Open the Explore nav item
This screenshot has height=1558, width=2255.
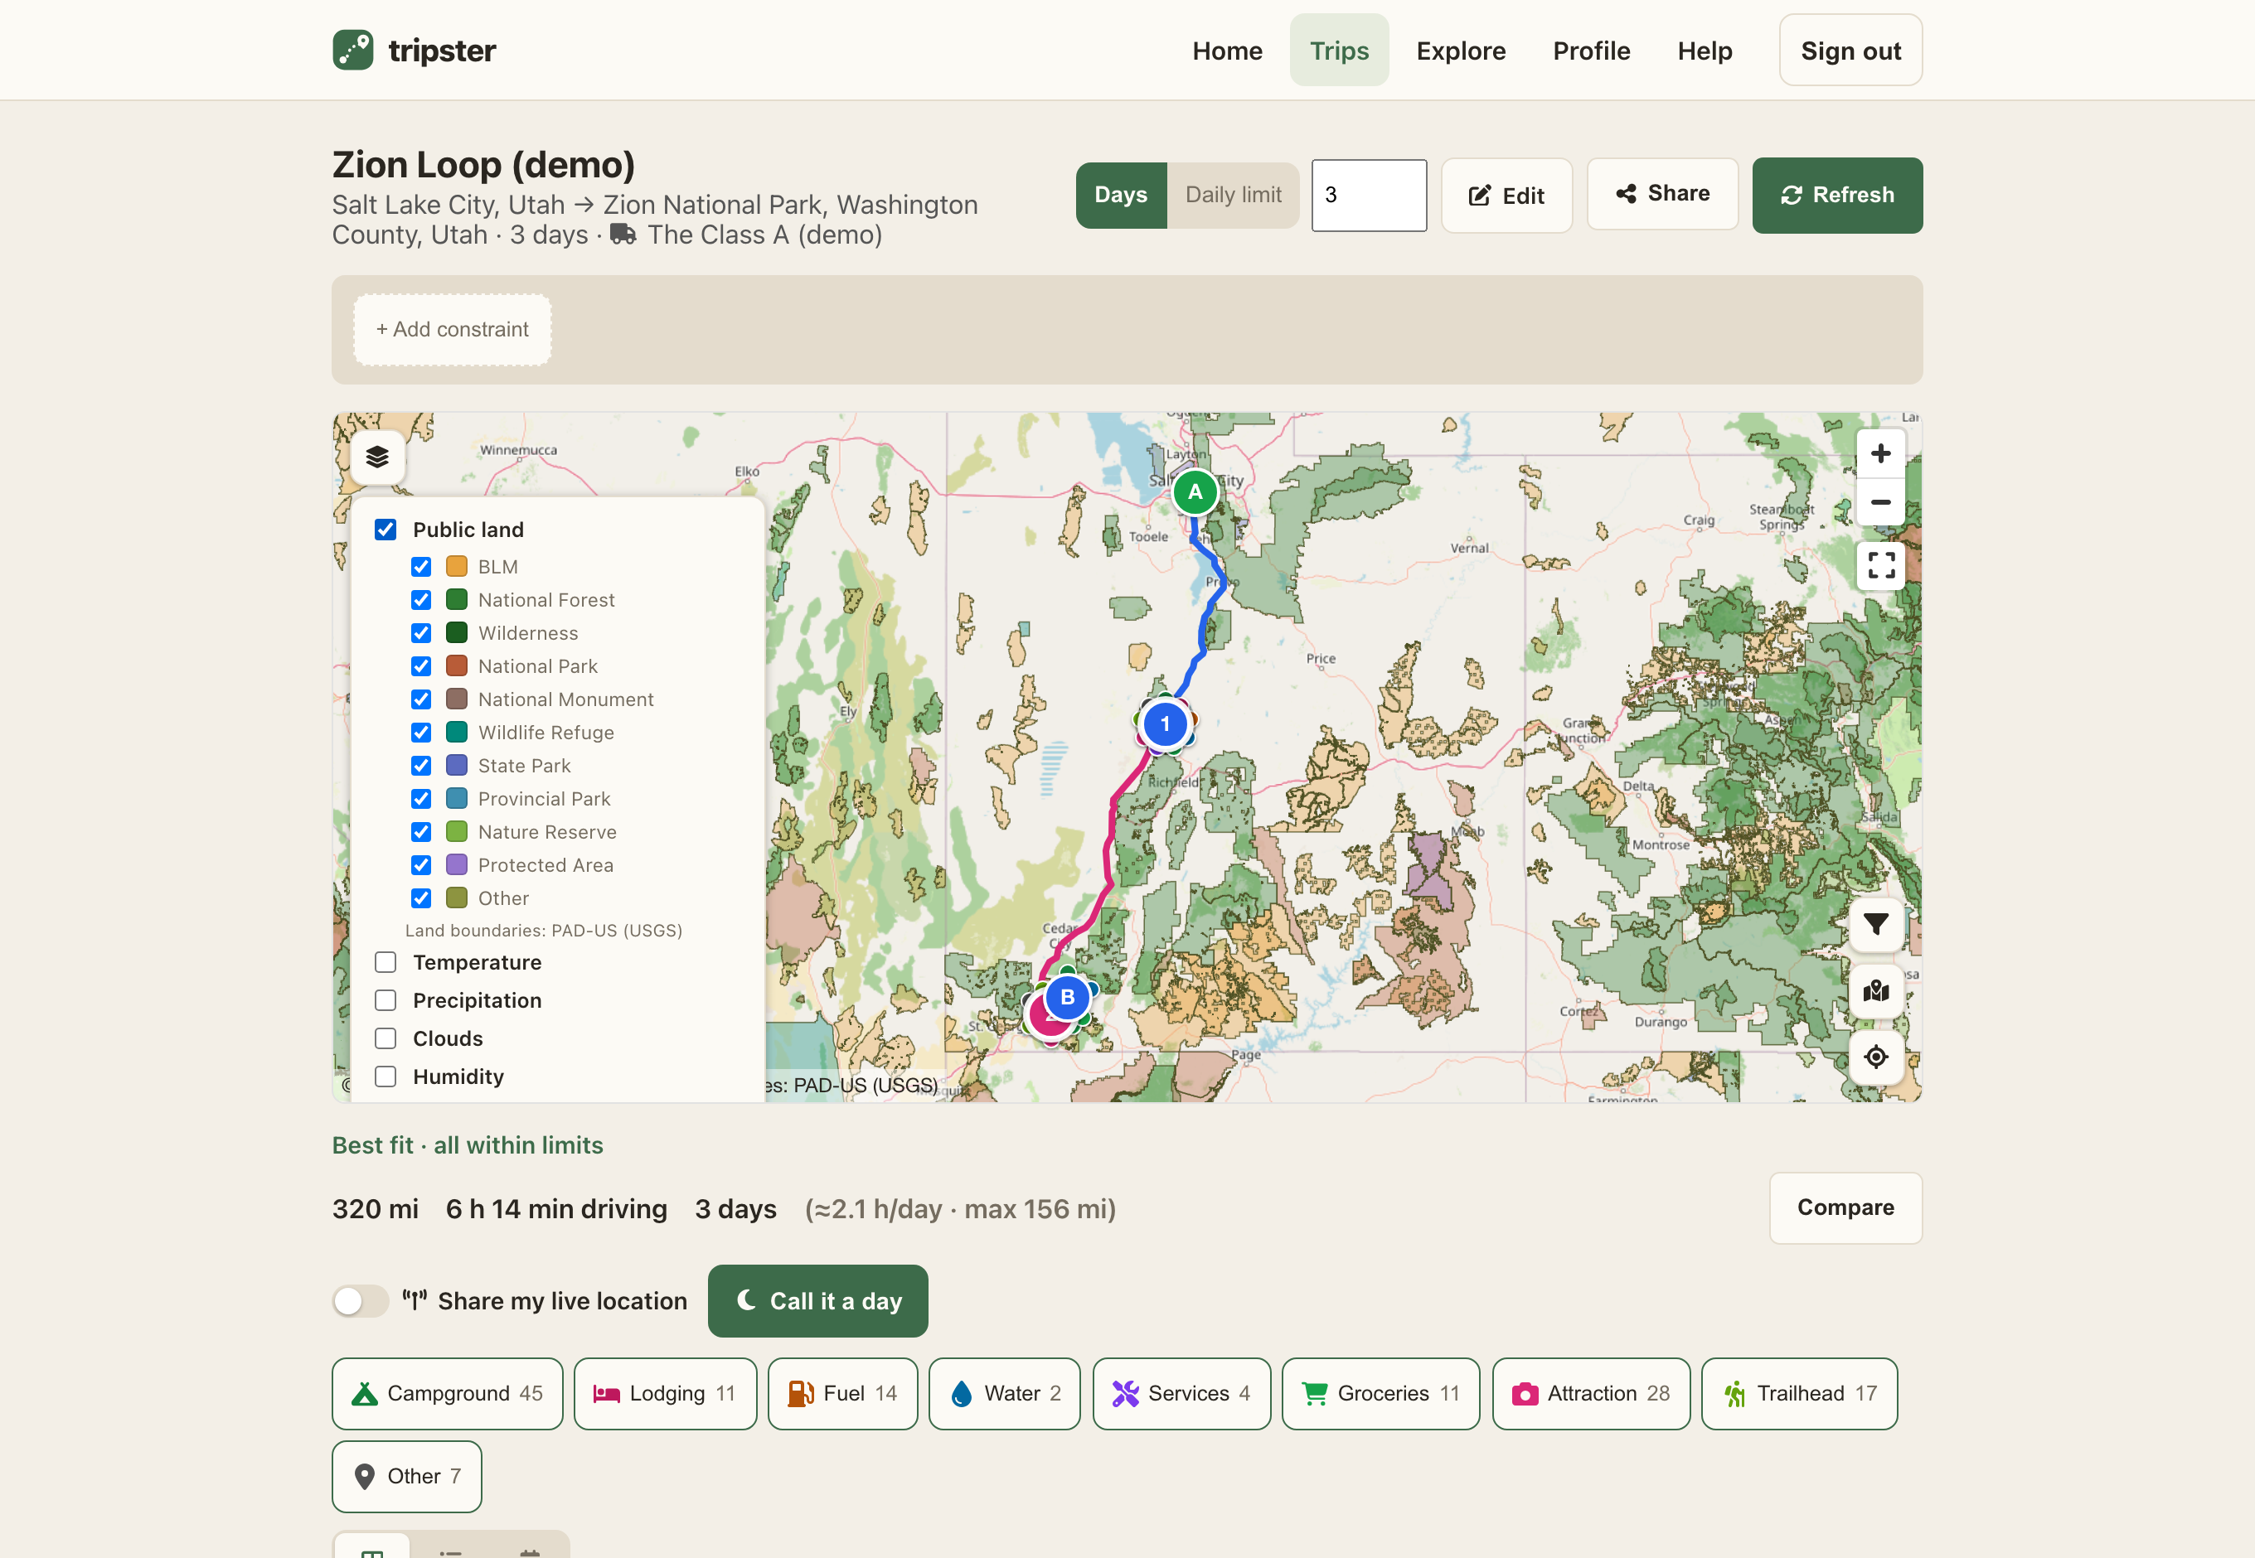tap(1461, 51)
